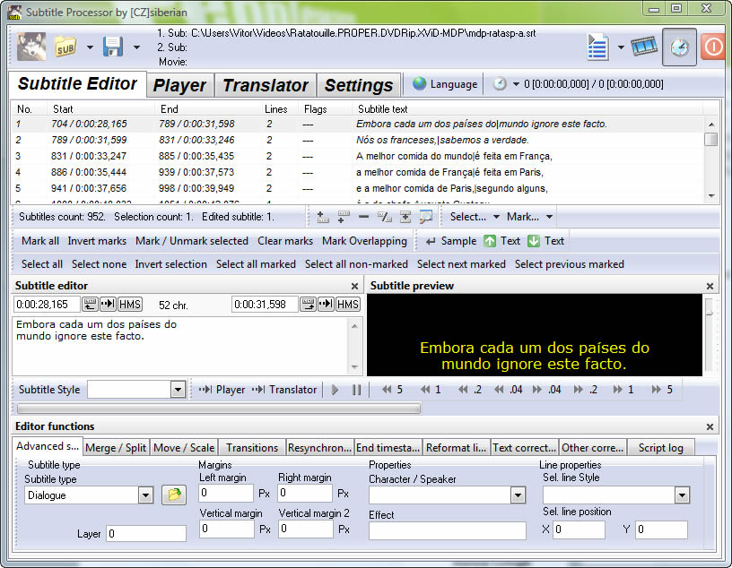Click the red power icon in the toolbar

(714, 47)
